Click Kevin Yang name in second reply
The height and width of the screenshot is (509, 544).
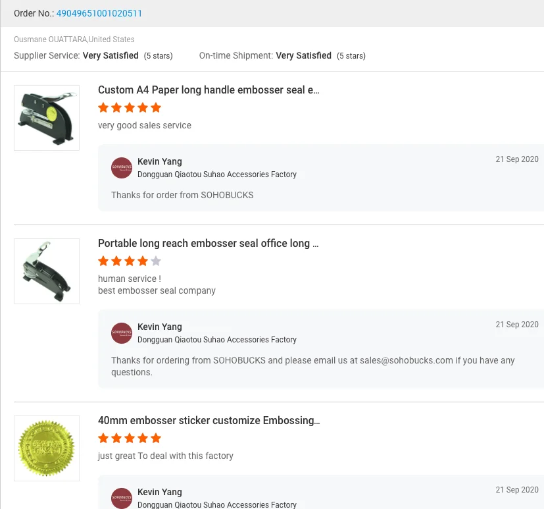coord(160,327)
